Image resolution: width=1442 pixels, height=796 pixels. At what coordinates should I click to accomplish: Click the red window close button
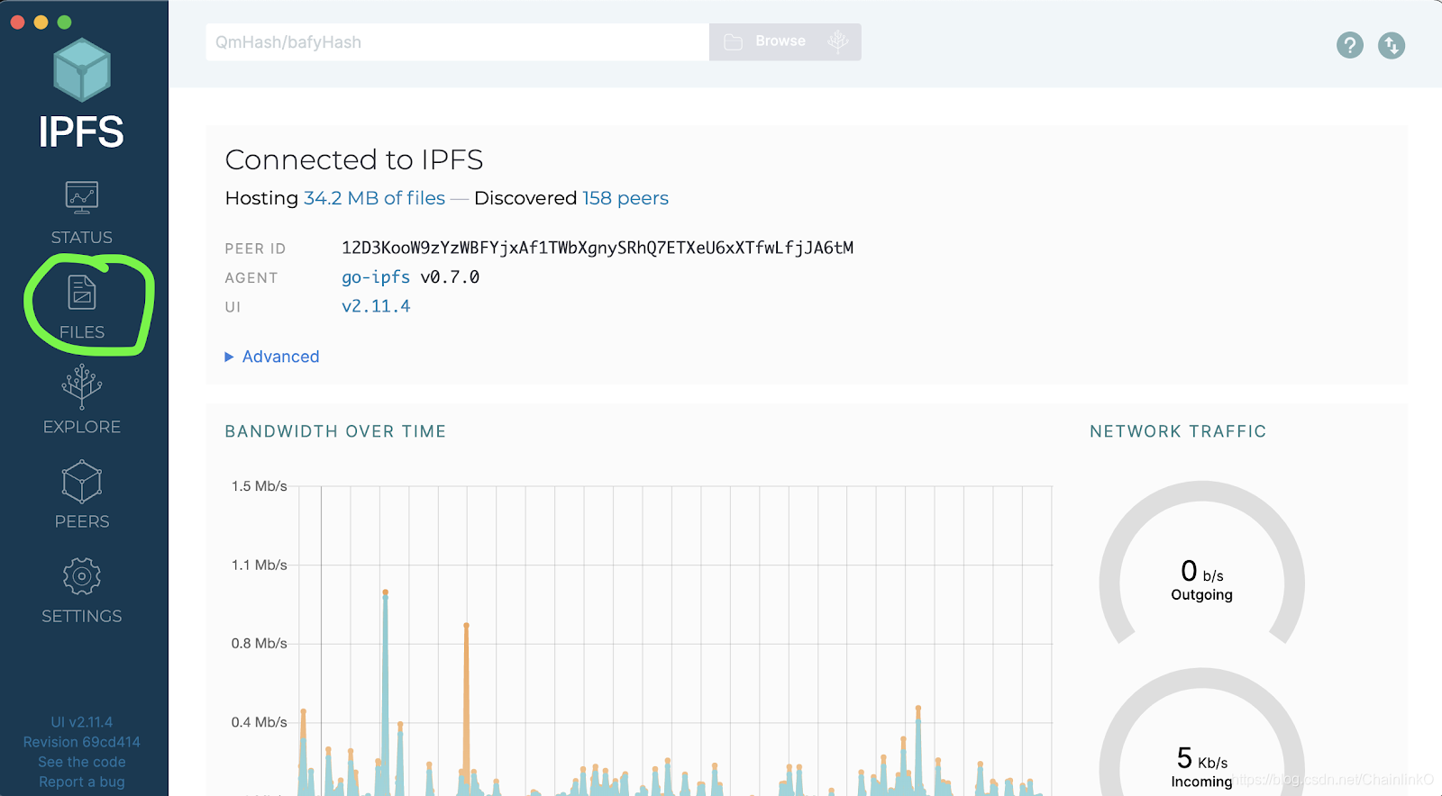pos(17,22)
